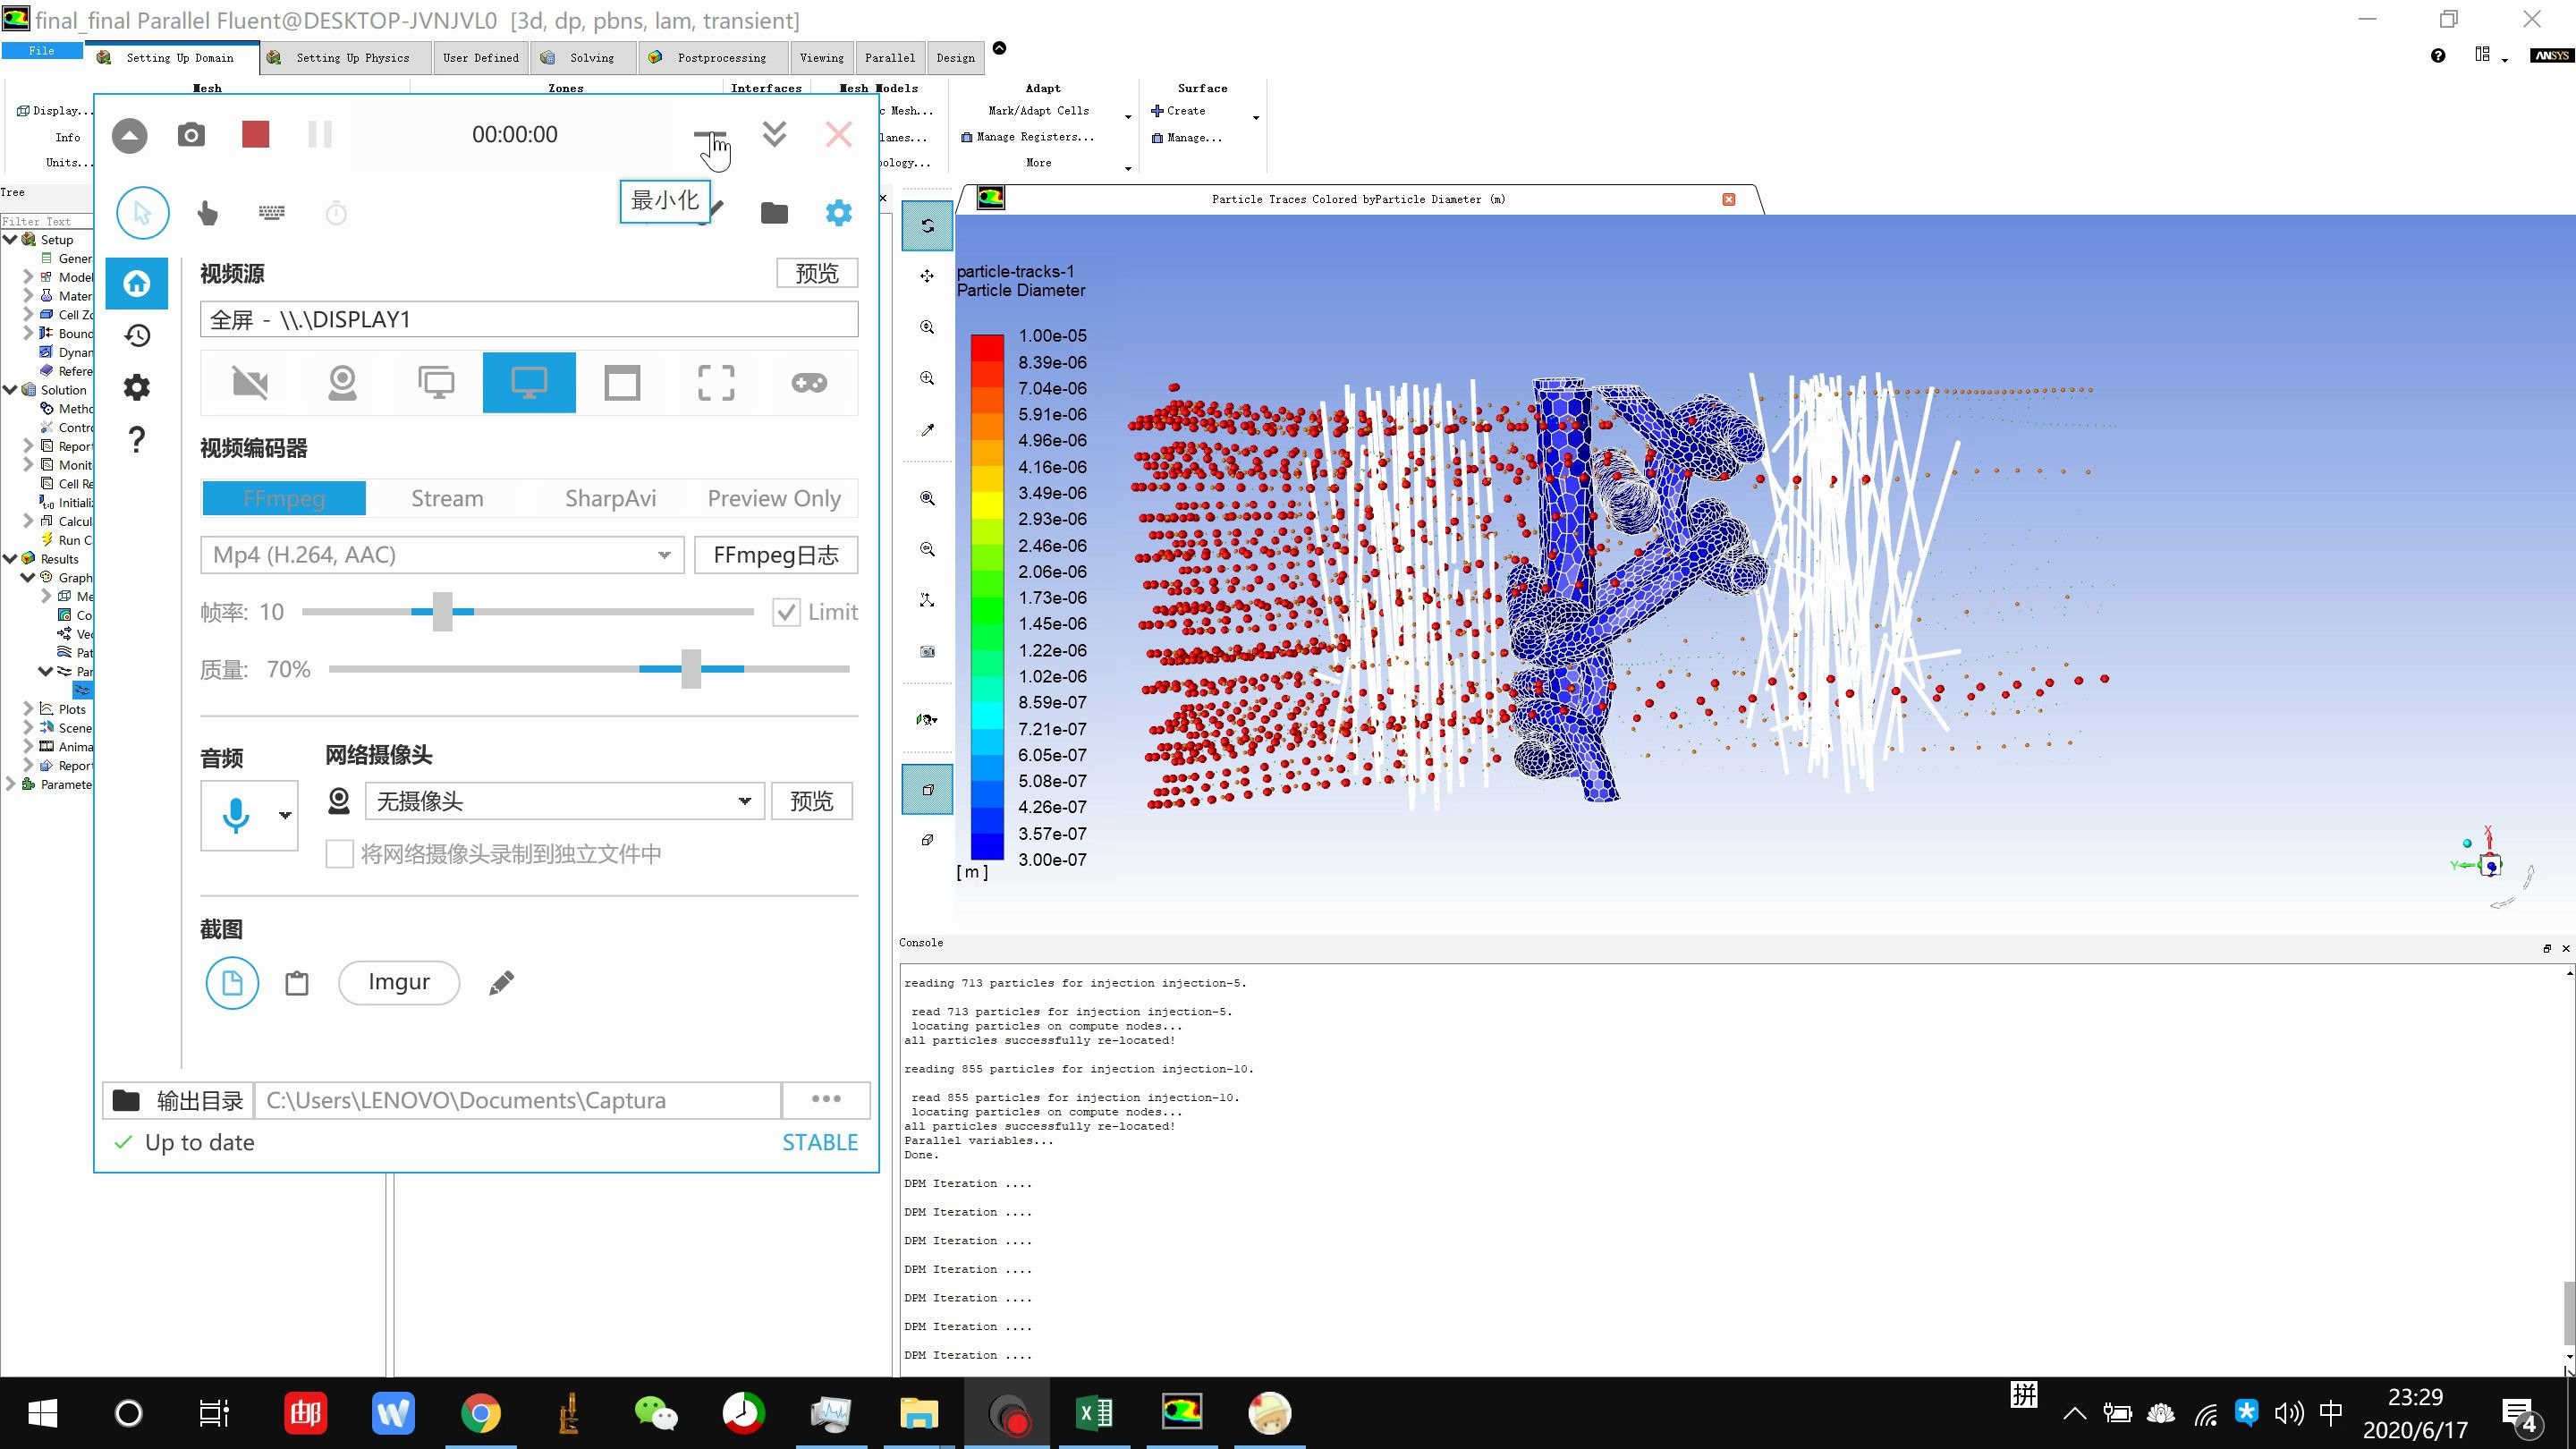Click the frame rate slider handle
Image resolution: width=2576 pixels, height=1449 pixels.
point(443,612)
